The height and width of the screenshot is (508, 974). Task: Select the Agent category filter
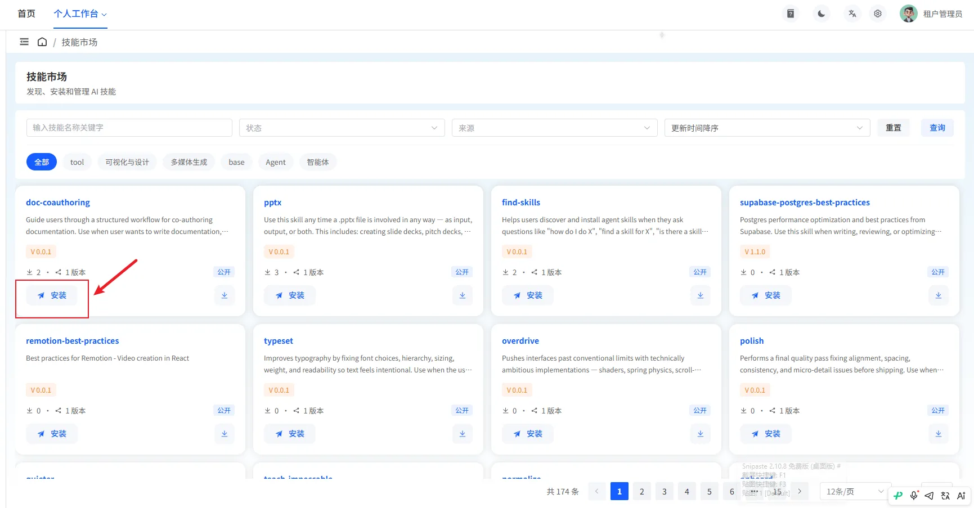pyautogui.click(x=276, y=162)
